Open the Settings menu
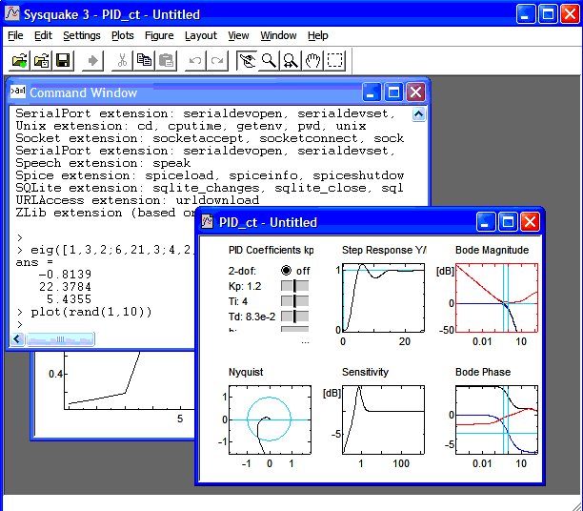This screenshot has width=583, height=511. [x=82, y=35]
